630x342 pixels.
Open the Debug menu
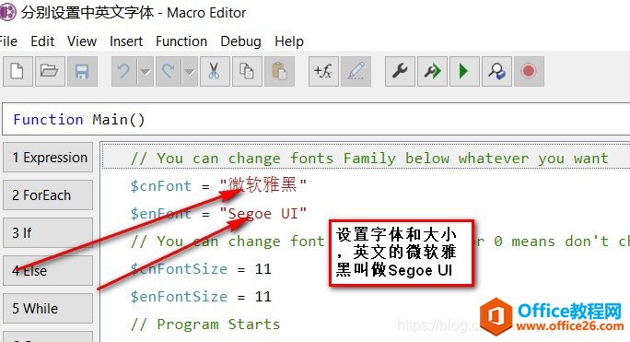point(240,41)
